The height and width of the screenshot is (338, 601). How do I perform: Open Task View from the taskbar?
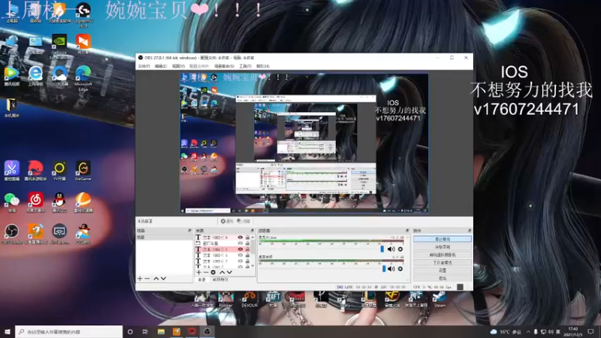pyautogui.click(x=145, y=331)
